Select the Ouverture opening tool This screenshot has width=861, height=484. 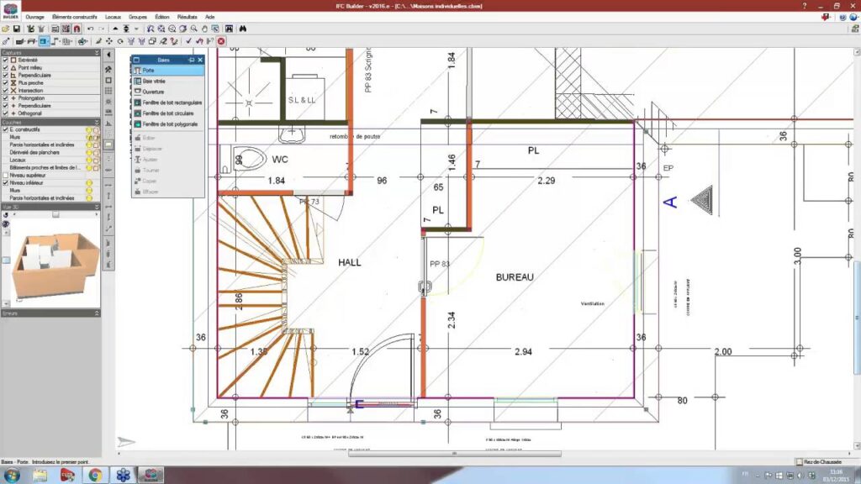(153, 92)
